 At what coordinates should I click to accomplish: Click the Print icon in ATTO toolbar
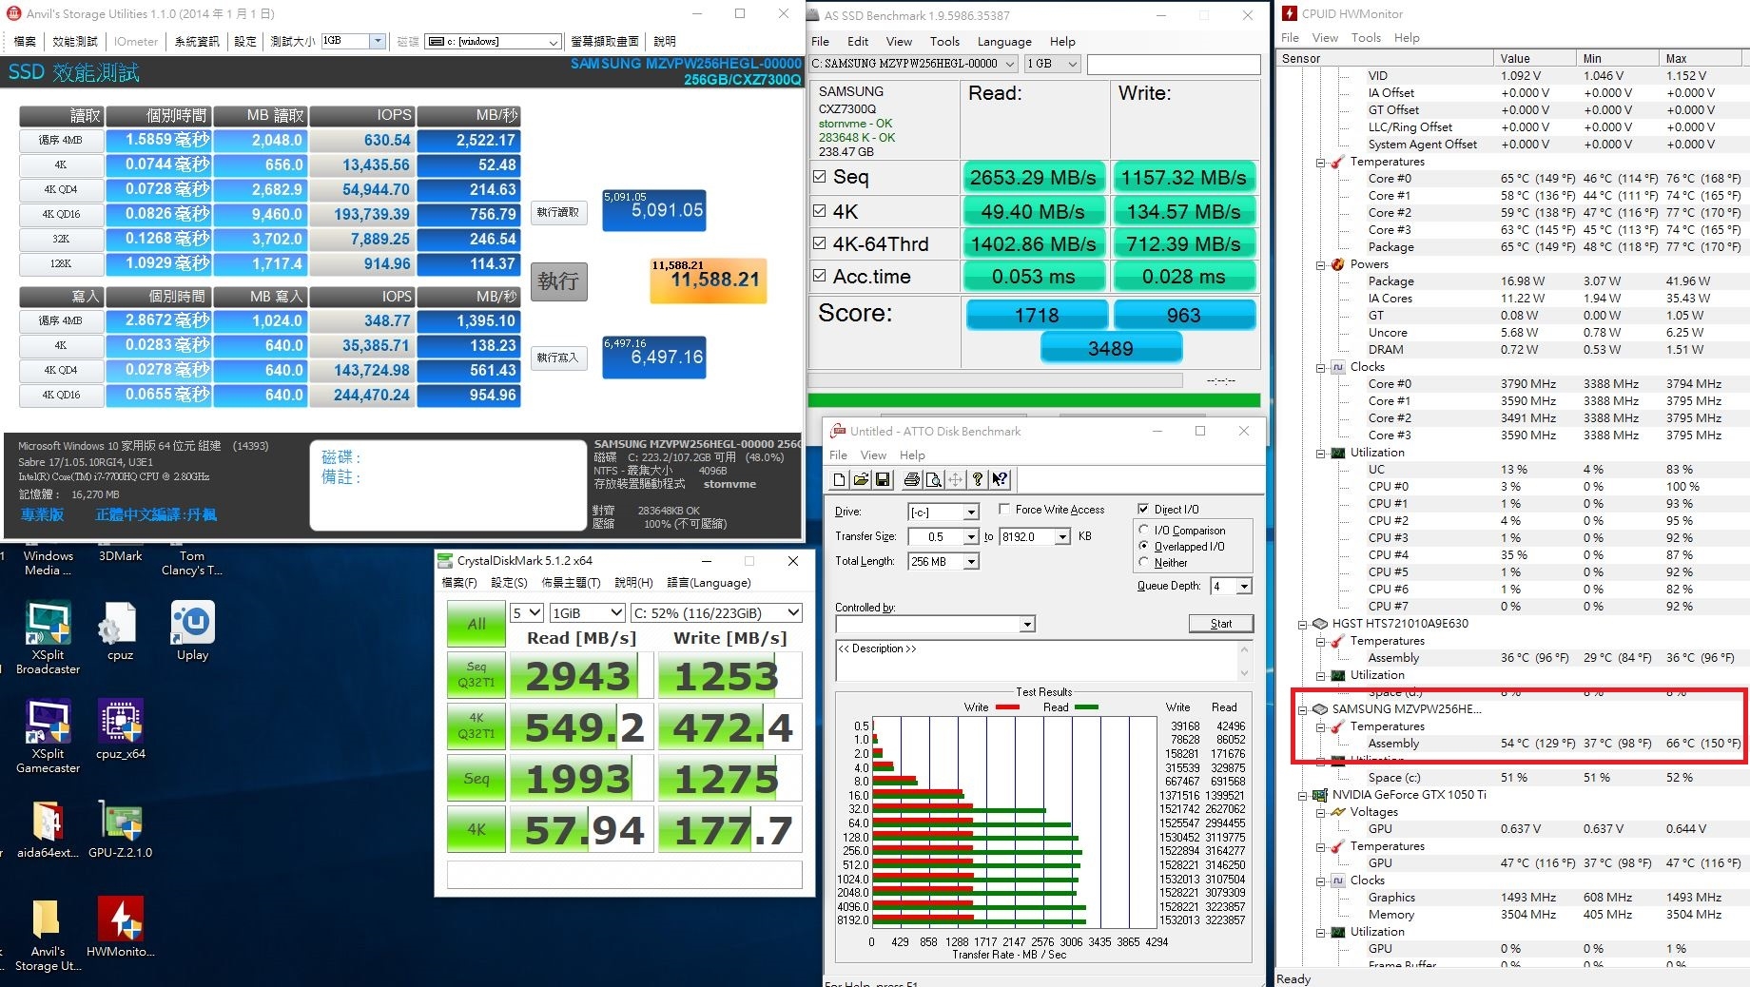(x=912, y=480)
